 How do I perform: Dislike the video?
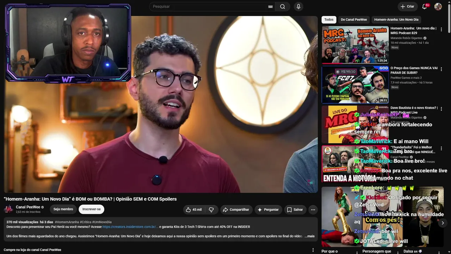[x=211, y=210]
